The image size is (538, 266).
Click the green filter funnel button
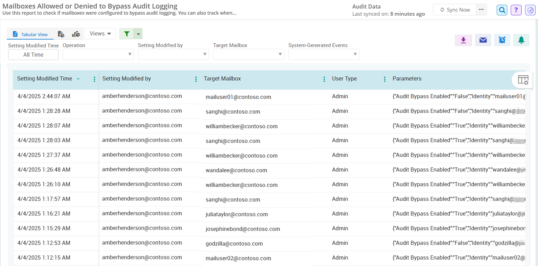pyautogui.click(x=127, y=34)
